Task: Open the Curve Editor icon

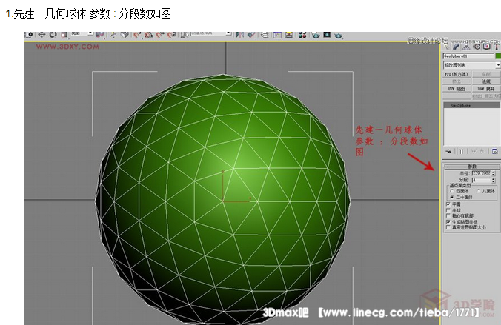Action: [277, 35]
